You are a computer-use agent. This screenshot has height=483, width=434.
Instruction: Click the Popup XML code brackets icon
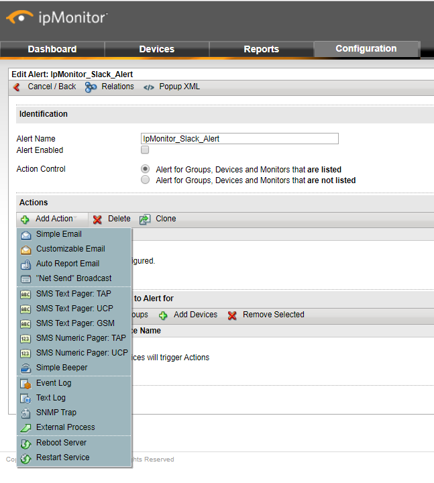tap(149, 87)
